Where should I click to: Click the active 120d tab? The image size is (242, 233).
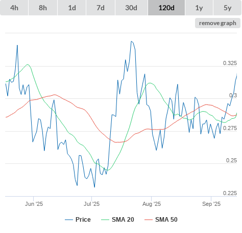point(166,8)
